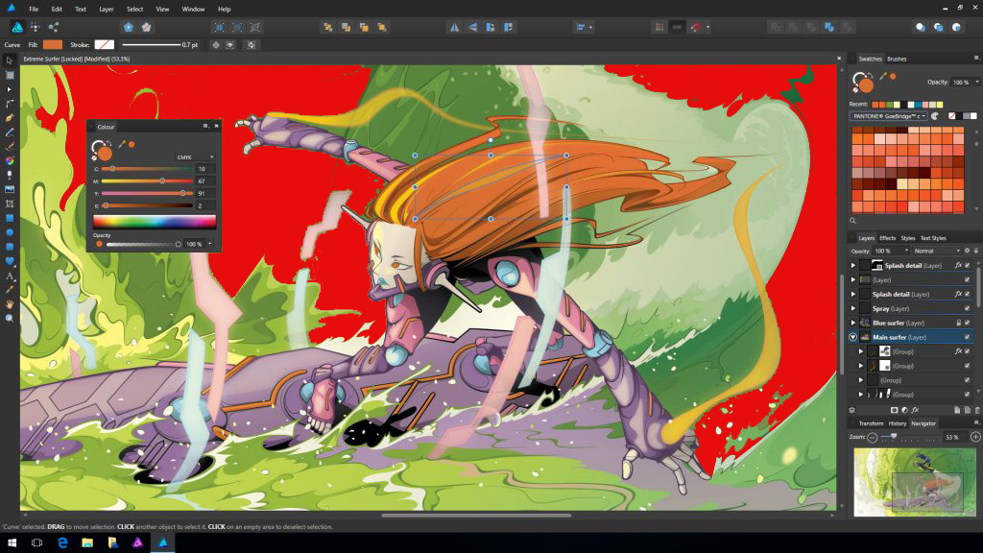Viewport: 983px width, 553px height.
Task: Click the mask layer icon in Layers panel
Action: pyautogui.click(x=894, y=410)
